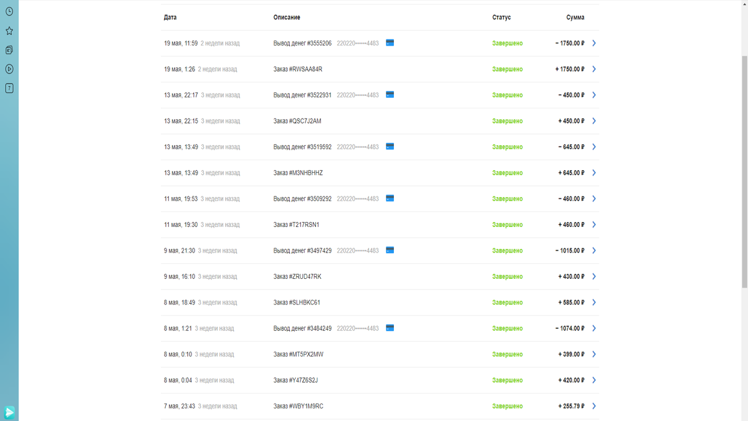The width and height of the screenshot is (748, 421).
Task: Click the Статус column header
Action: click(501, 17)
